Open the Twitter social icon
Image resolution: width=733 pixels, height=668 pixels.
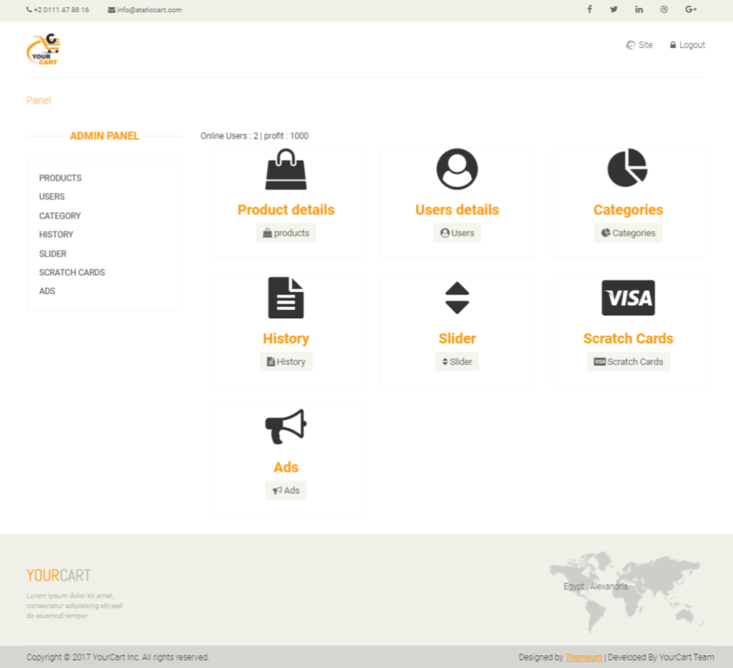pos(613,9)
